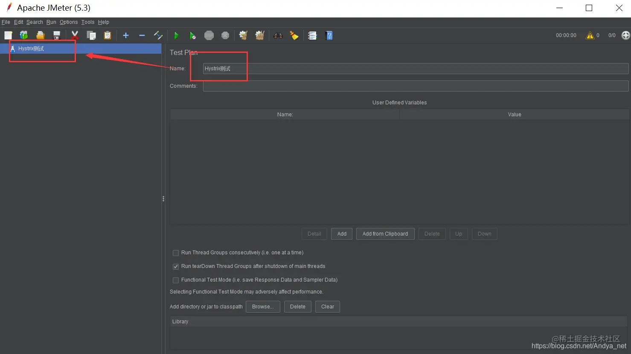Click the Reset Search icon
The height and width of the screenshot is (354, 631).
(x=294, y=35)
